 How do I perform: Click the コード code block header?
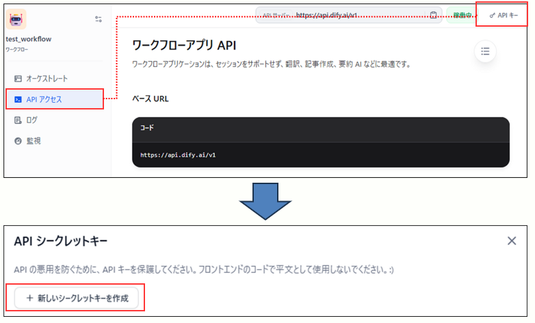(147, 128)
